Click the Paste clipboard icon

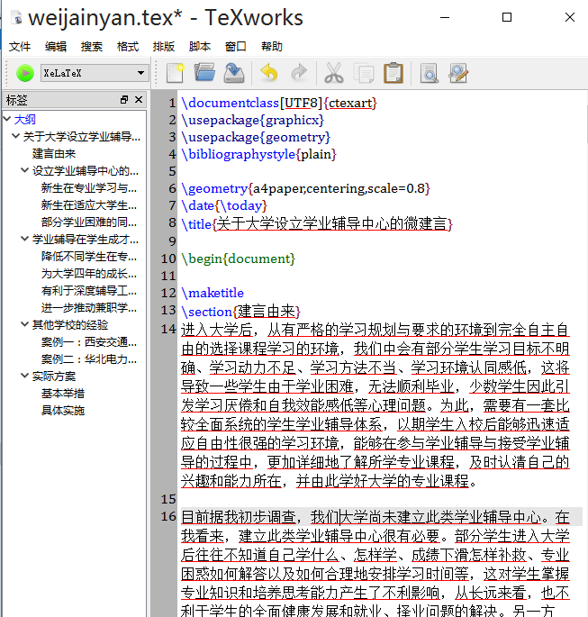[x=394, y=73]
